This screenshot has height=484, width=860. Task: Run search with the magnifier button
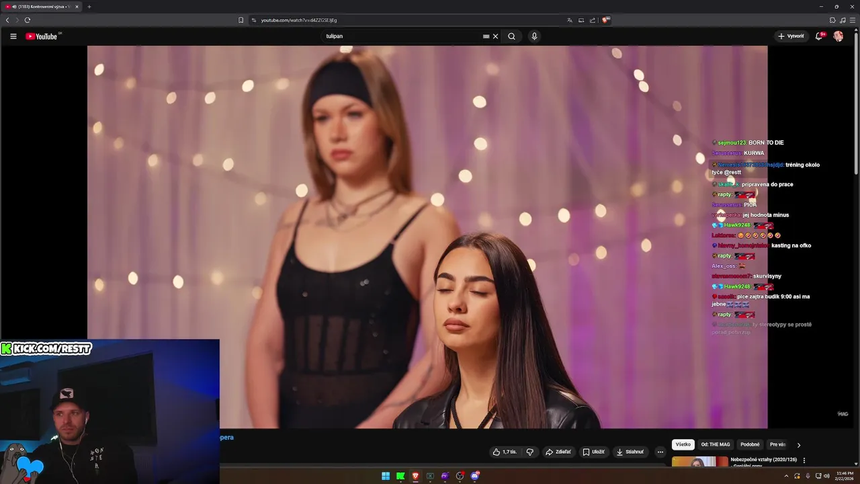click(x=511, y=36)
